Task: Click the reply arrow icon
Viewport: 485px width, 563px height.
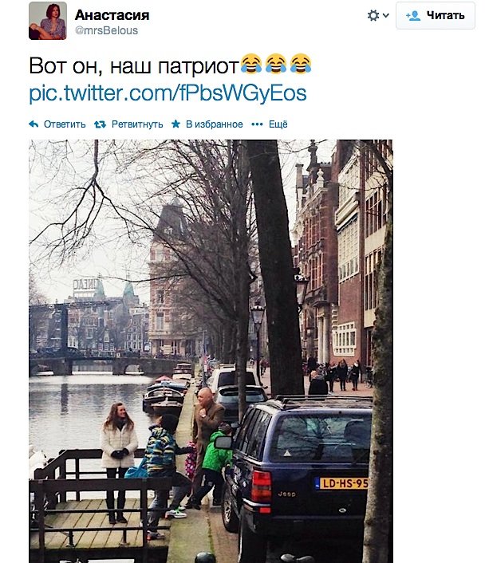Action: (x=34, y=124)
